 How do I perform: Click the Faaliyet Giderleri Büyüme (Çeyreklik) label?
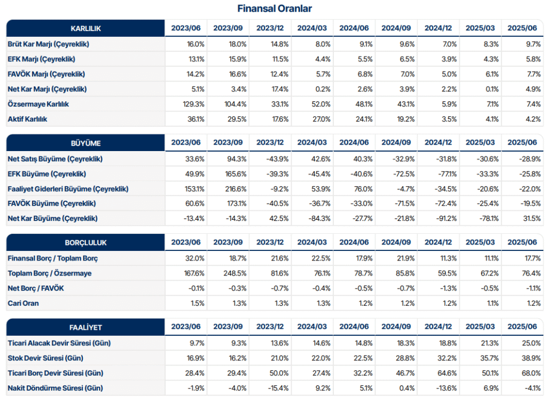pyautogui.click(x=68, y=189)
